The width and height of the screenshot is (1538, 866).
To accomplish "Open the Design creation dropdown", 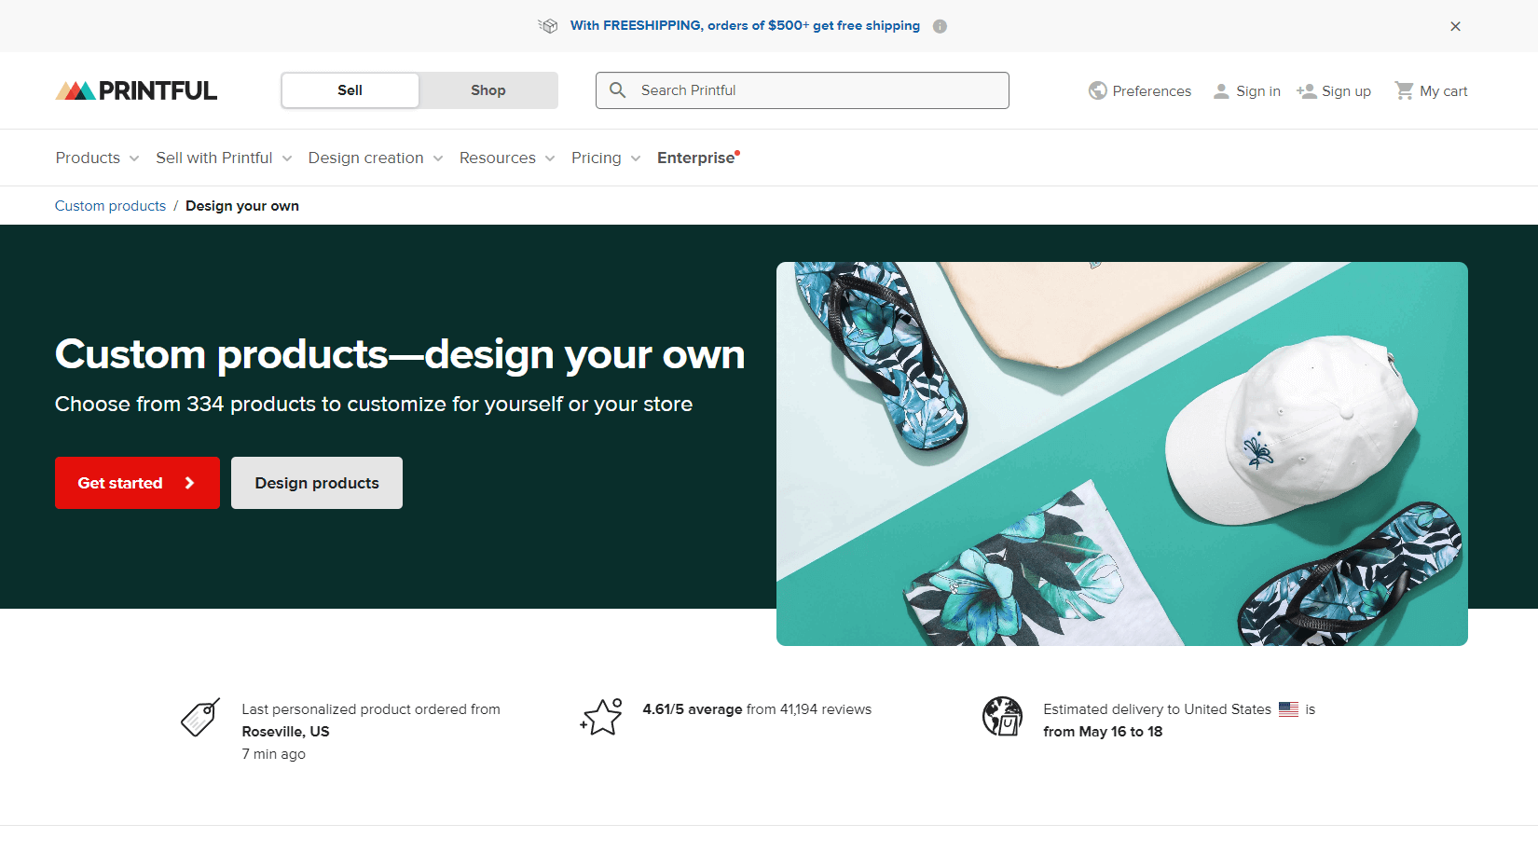I will (x=375, y=158).
